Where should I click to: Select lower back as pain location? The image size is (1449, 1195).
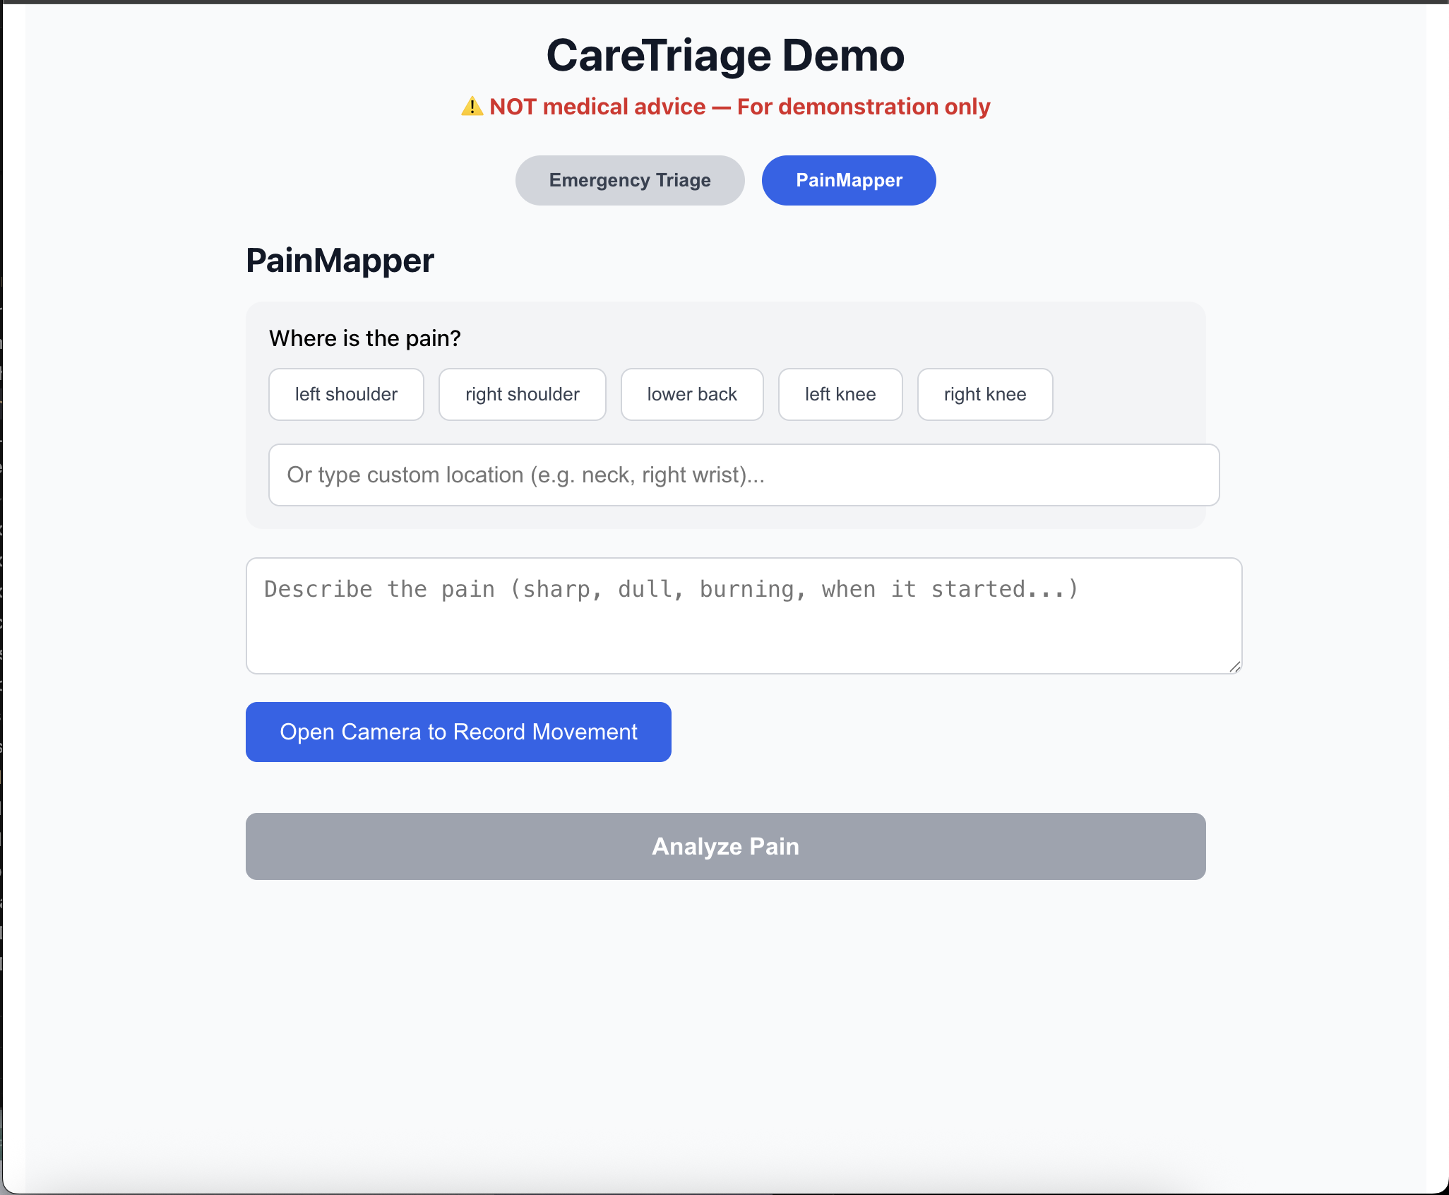pyautogui.click(x=691, y=395)
